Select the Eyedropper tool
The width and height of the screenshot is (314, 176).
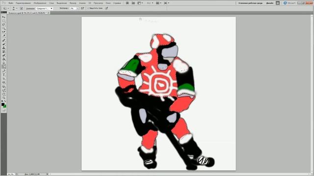coord(3,36)
